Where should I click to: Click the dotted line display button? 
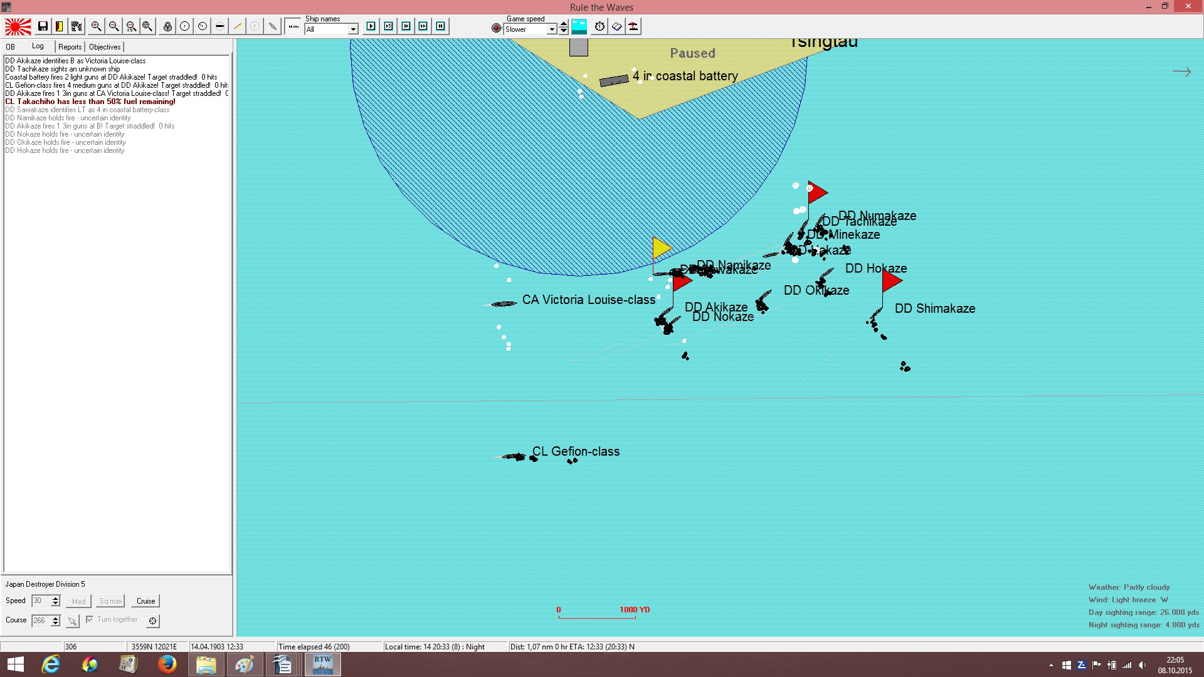[293, 26]
